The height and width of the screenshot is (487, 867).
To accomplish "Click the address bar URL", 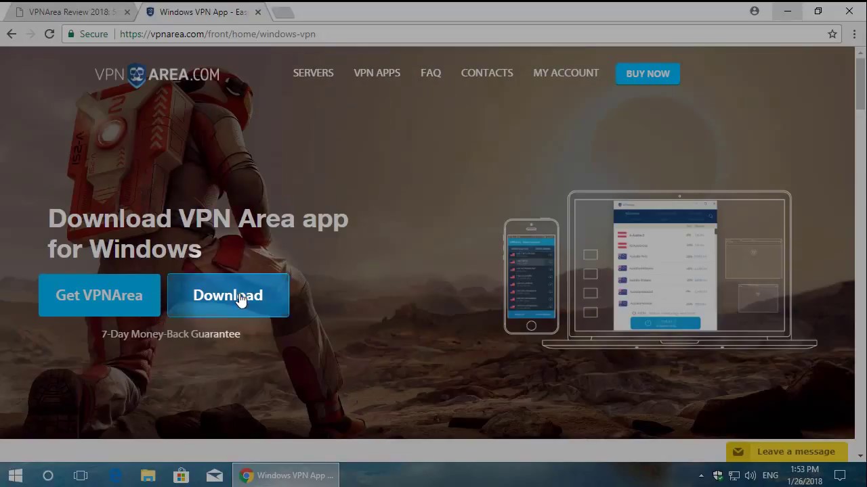I will click(217, 34).
